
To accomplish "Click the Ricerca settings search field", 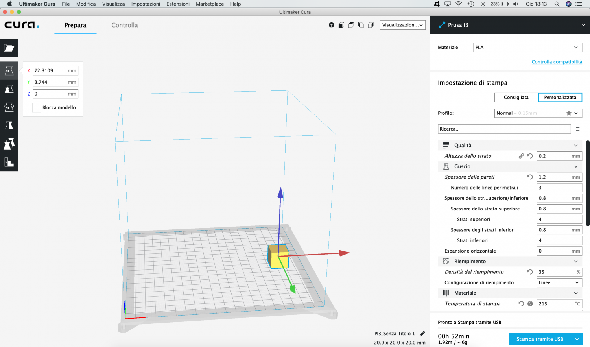I will (504, 129).
